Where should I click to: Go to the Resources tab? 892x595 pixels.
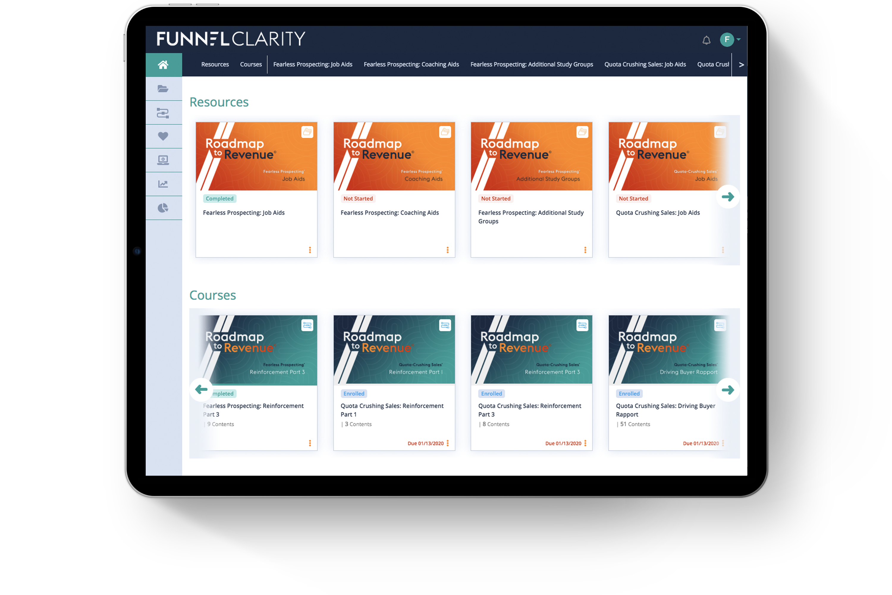point(215,65)
